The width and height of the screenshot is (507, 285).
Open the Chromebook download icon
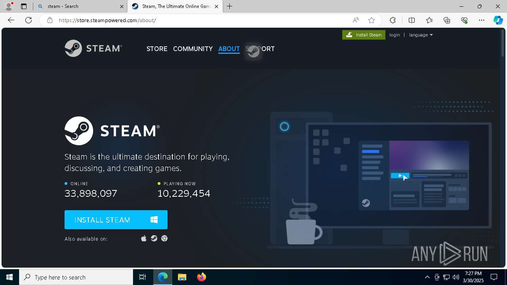coord(164,238)
